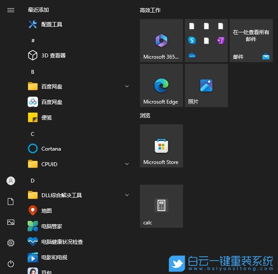Viewport: 278px width, 274px height.
Task: Click the 电脑健康状况检查 app name
Action: pyautogui.click(x=62, y=242)
